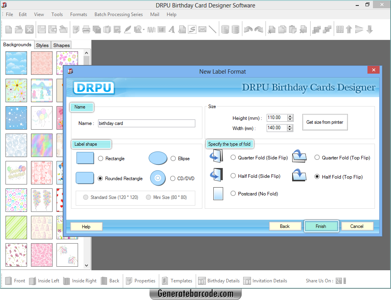Choose Quarter Fold (Top Flip) option
The image size is (391, 300).
pyautogui.click(x=317, y=157)
